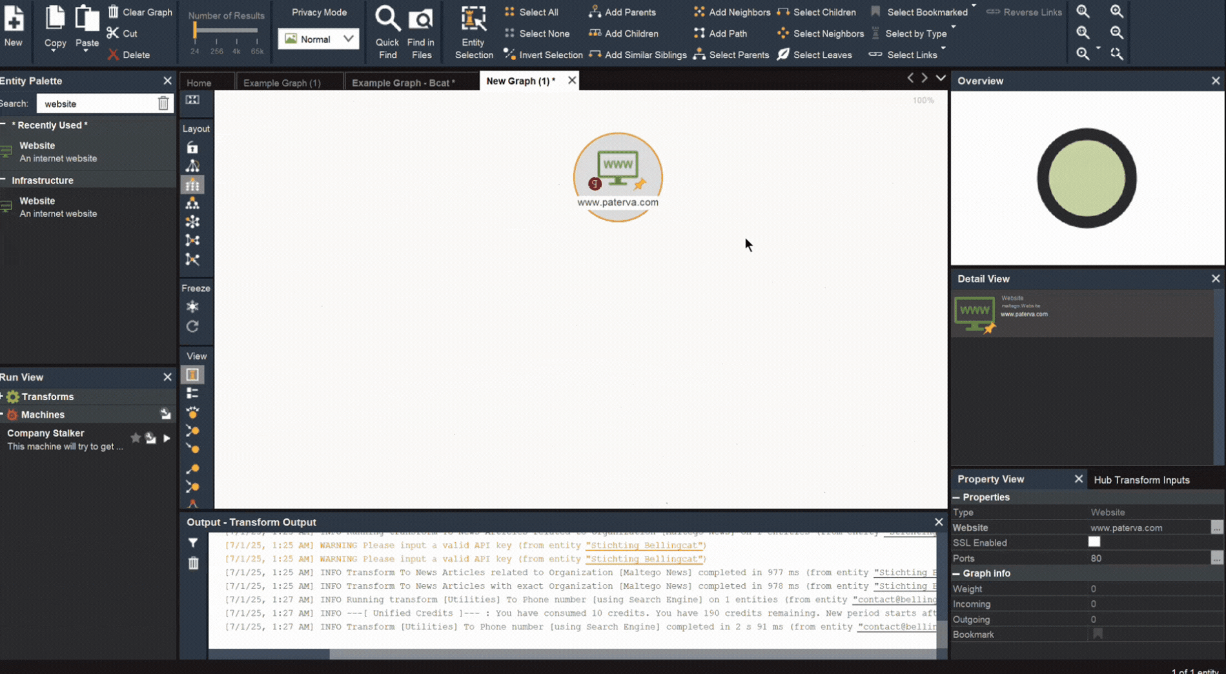1226x674 pixels.
Task: Choose hierarchical layout icon
Action: (x=192, y=204)
